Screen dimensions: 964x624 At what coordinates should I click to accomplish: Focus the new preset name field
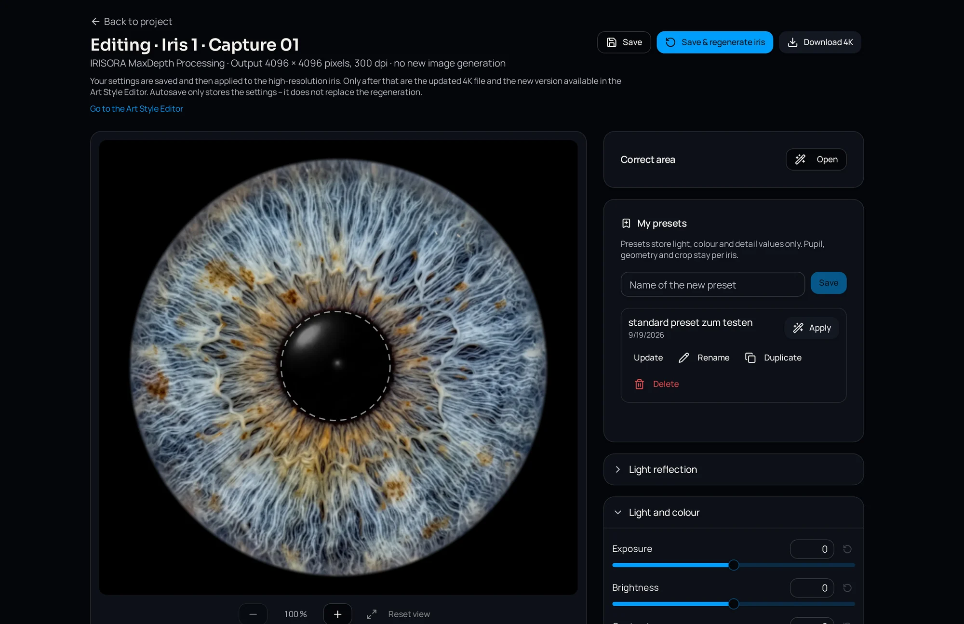click(712, 285)
